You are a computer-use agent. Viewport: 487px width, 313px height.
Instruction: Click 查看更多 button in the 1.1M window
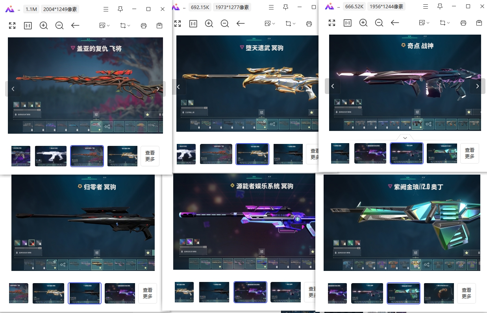150,156
